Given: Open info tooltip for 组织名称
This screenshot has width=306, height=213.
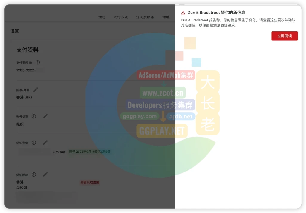Looking at the screenshot, I should (34, 143).
